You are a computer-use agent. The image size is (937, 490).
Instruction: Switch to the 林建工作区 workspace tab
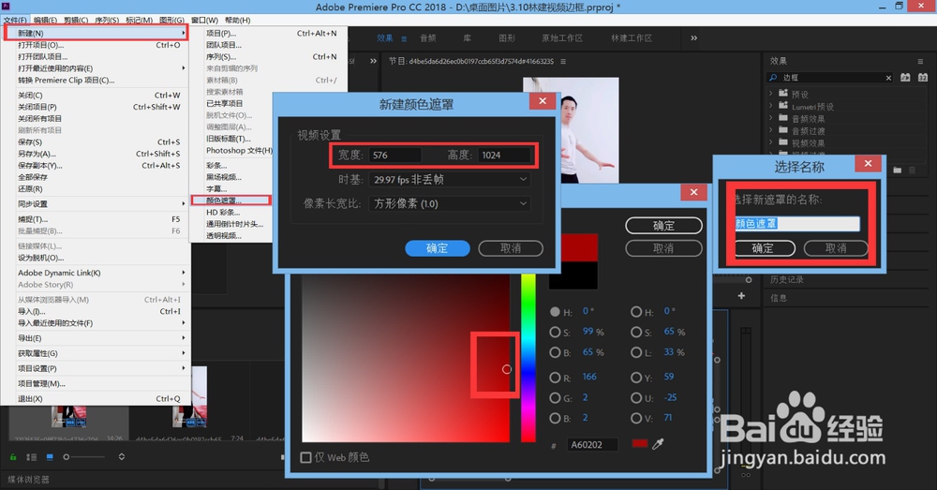coord(631,38)
